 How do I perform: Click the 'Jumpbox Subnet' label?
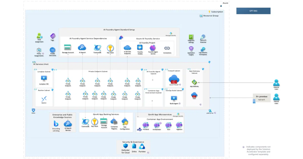[x=44, y=72]
